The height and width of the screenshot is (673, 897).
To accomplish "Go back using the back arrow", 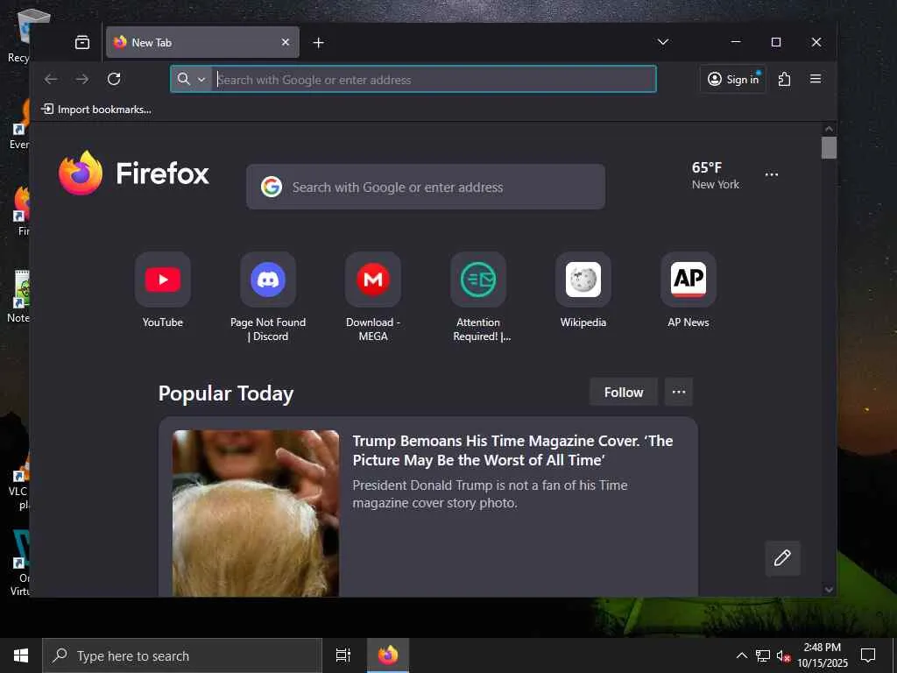I will (51, 79).
